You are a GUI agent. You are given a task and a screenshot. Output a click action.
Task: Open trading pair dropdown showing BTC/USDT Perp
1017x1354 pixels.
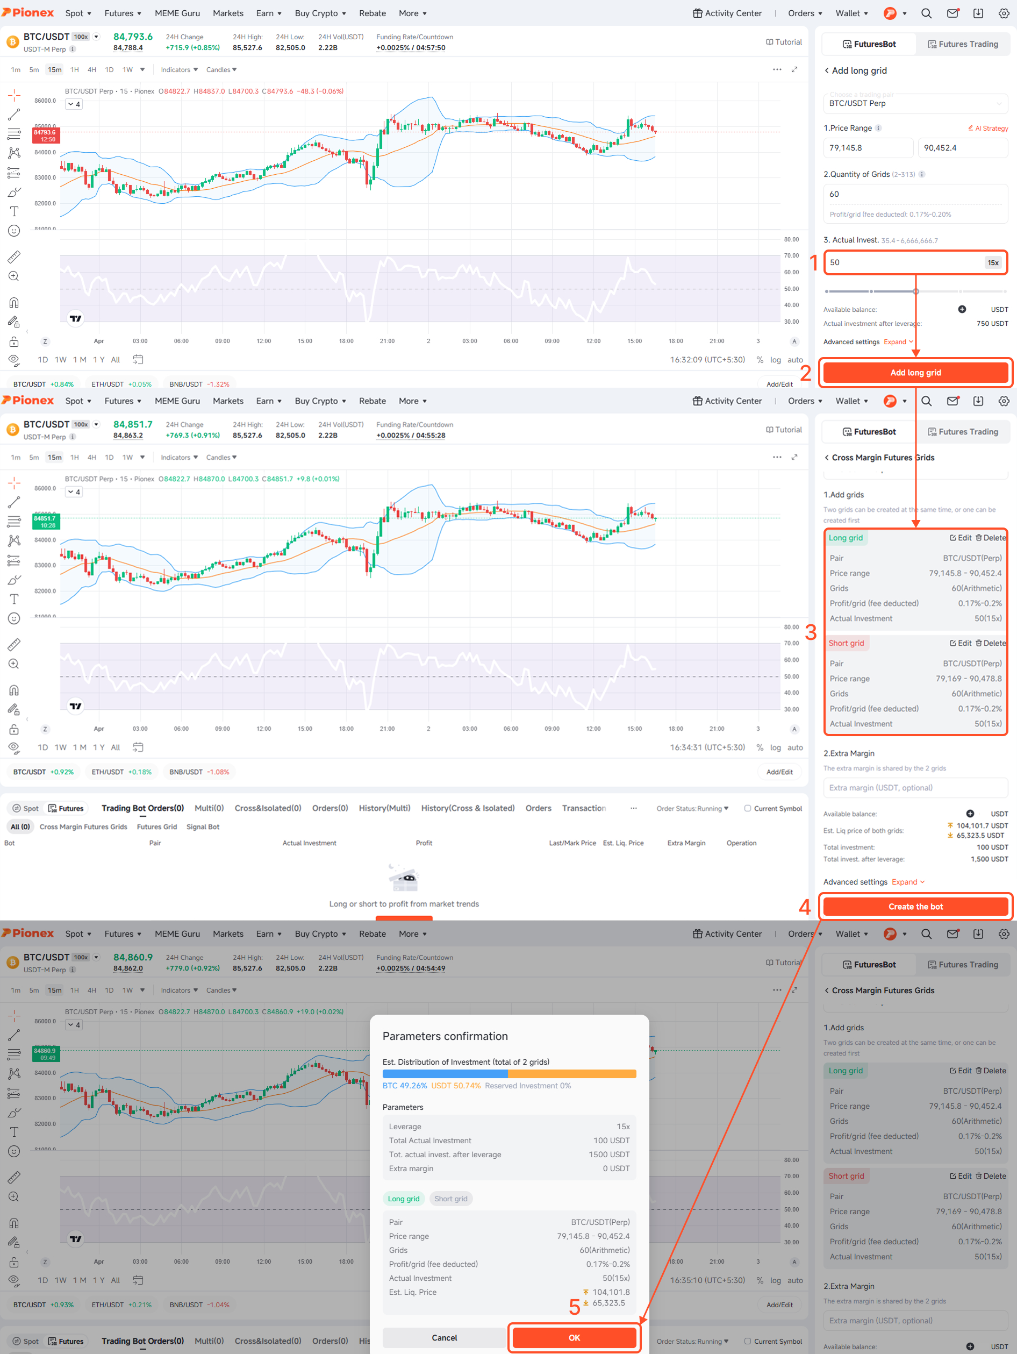tap(915, 103)
